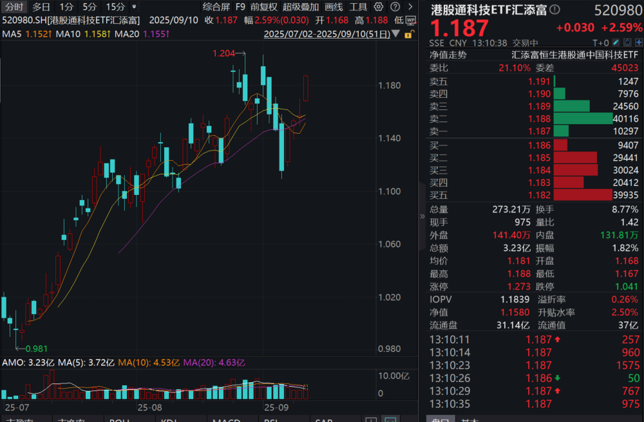Open the settings gear in the top toolbar
The image size is (644, 422).
click(378, 7)
